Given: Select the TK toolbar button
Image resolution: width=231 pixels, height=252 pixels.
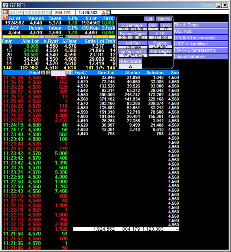Looking at the screenshot, I should coord(27,13).
